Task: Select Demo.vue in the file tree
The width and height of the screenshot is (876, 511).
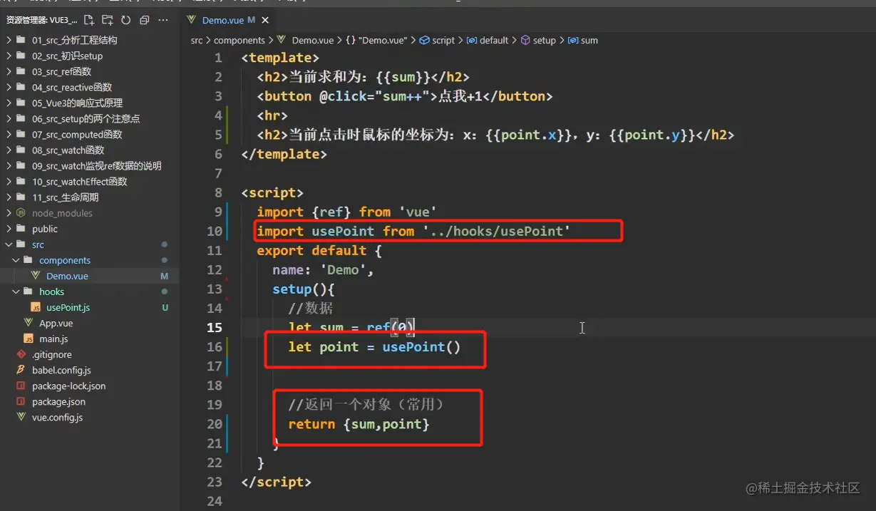Action: 89,276
